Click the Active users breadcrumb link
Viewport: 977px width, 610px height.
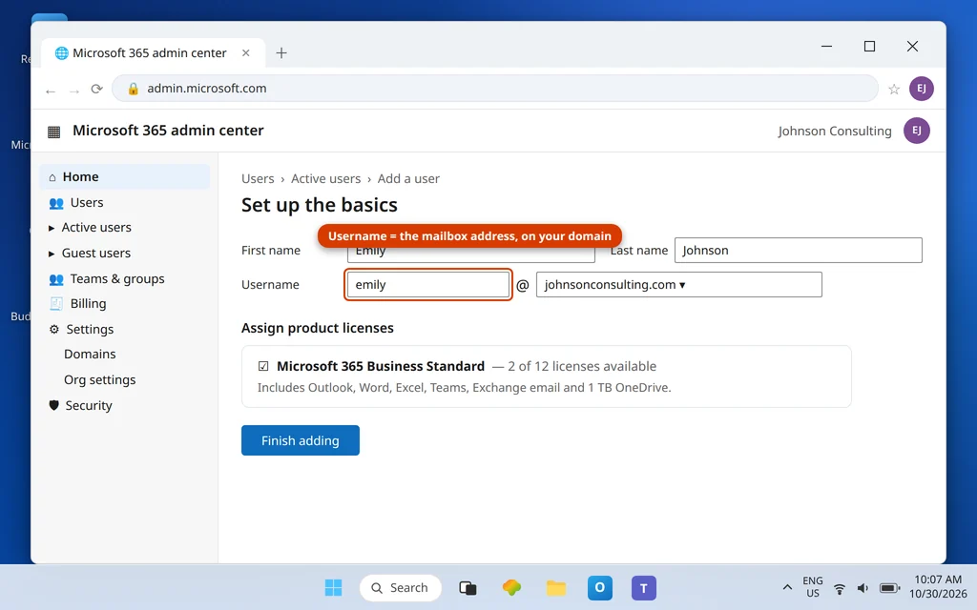tap(326, 179)
